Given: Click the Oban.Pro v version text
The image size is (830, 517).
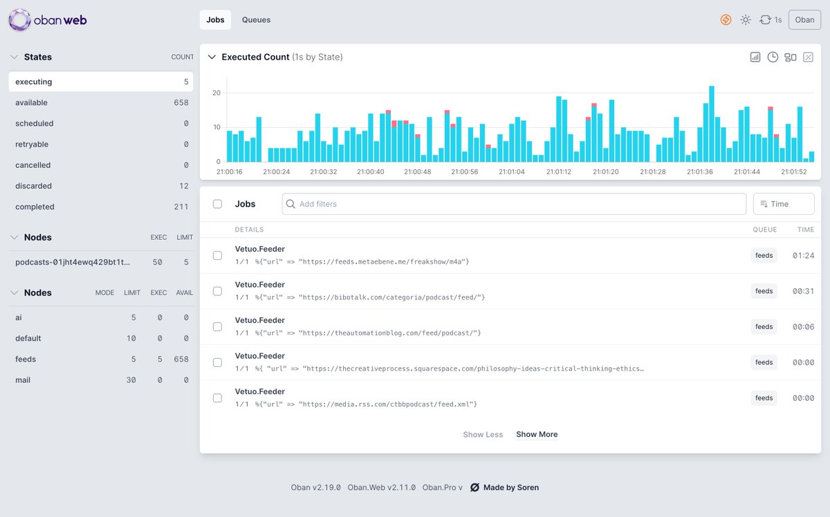Looking at the screenshot, I should (x=443, y=487).
